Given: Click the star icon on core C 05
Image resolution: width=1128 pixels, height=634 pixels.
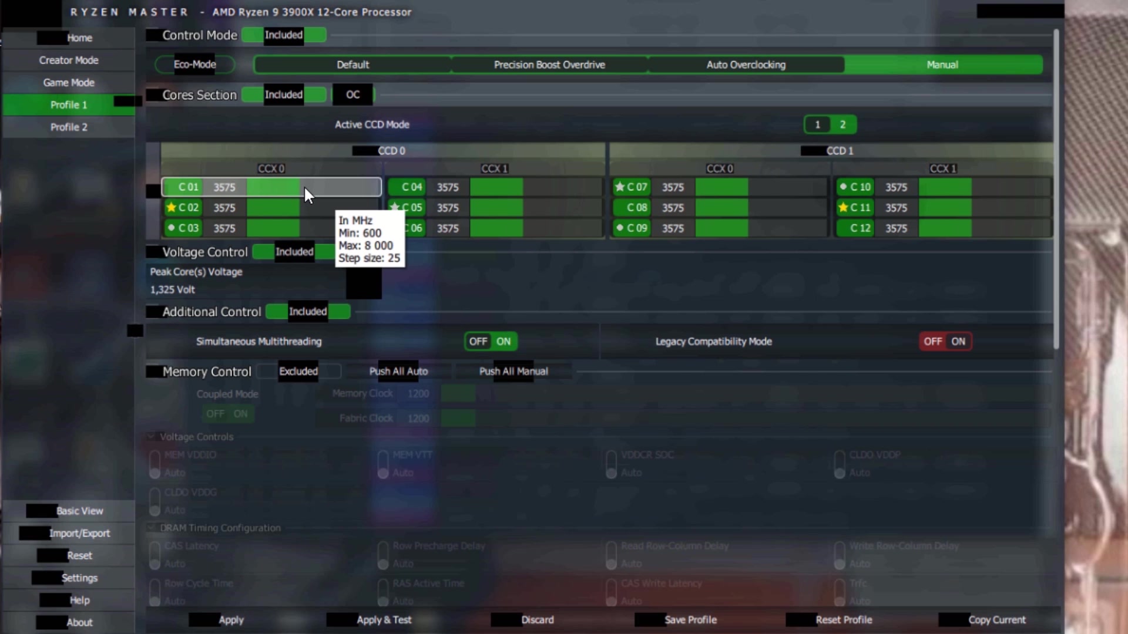Looking at the screenshot, I should click(x=395, y=207).
